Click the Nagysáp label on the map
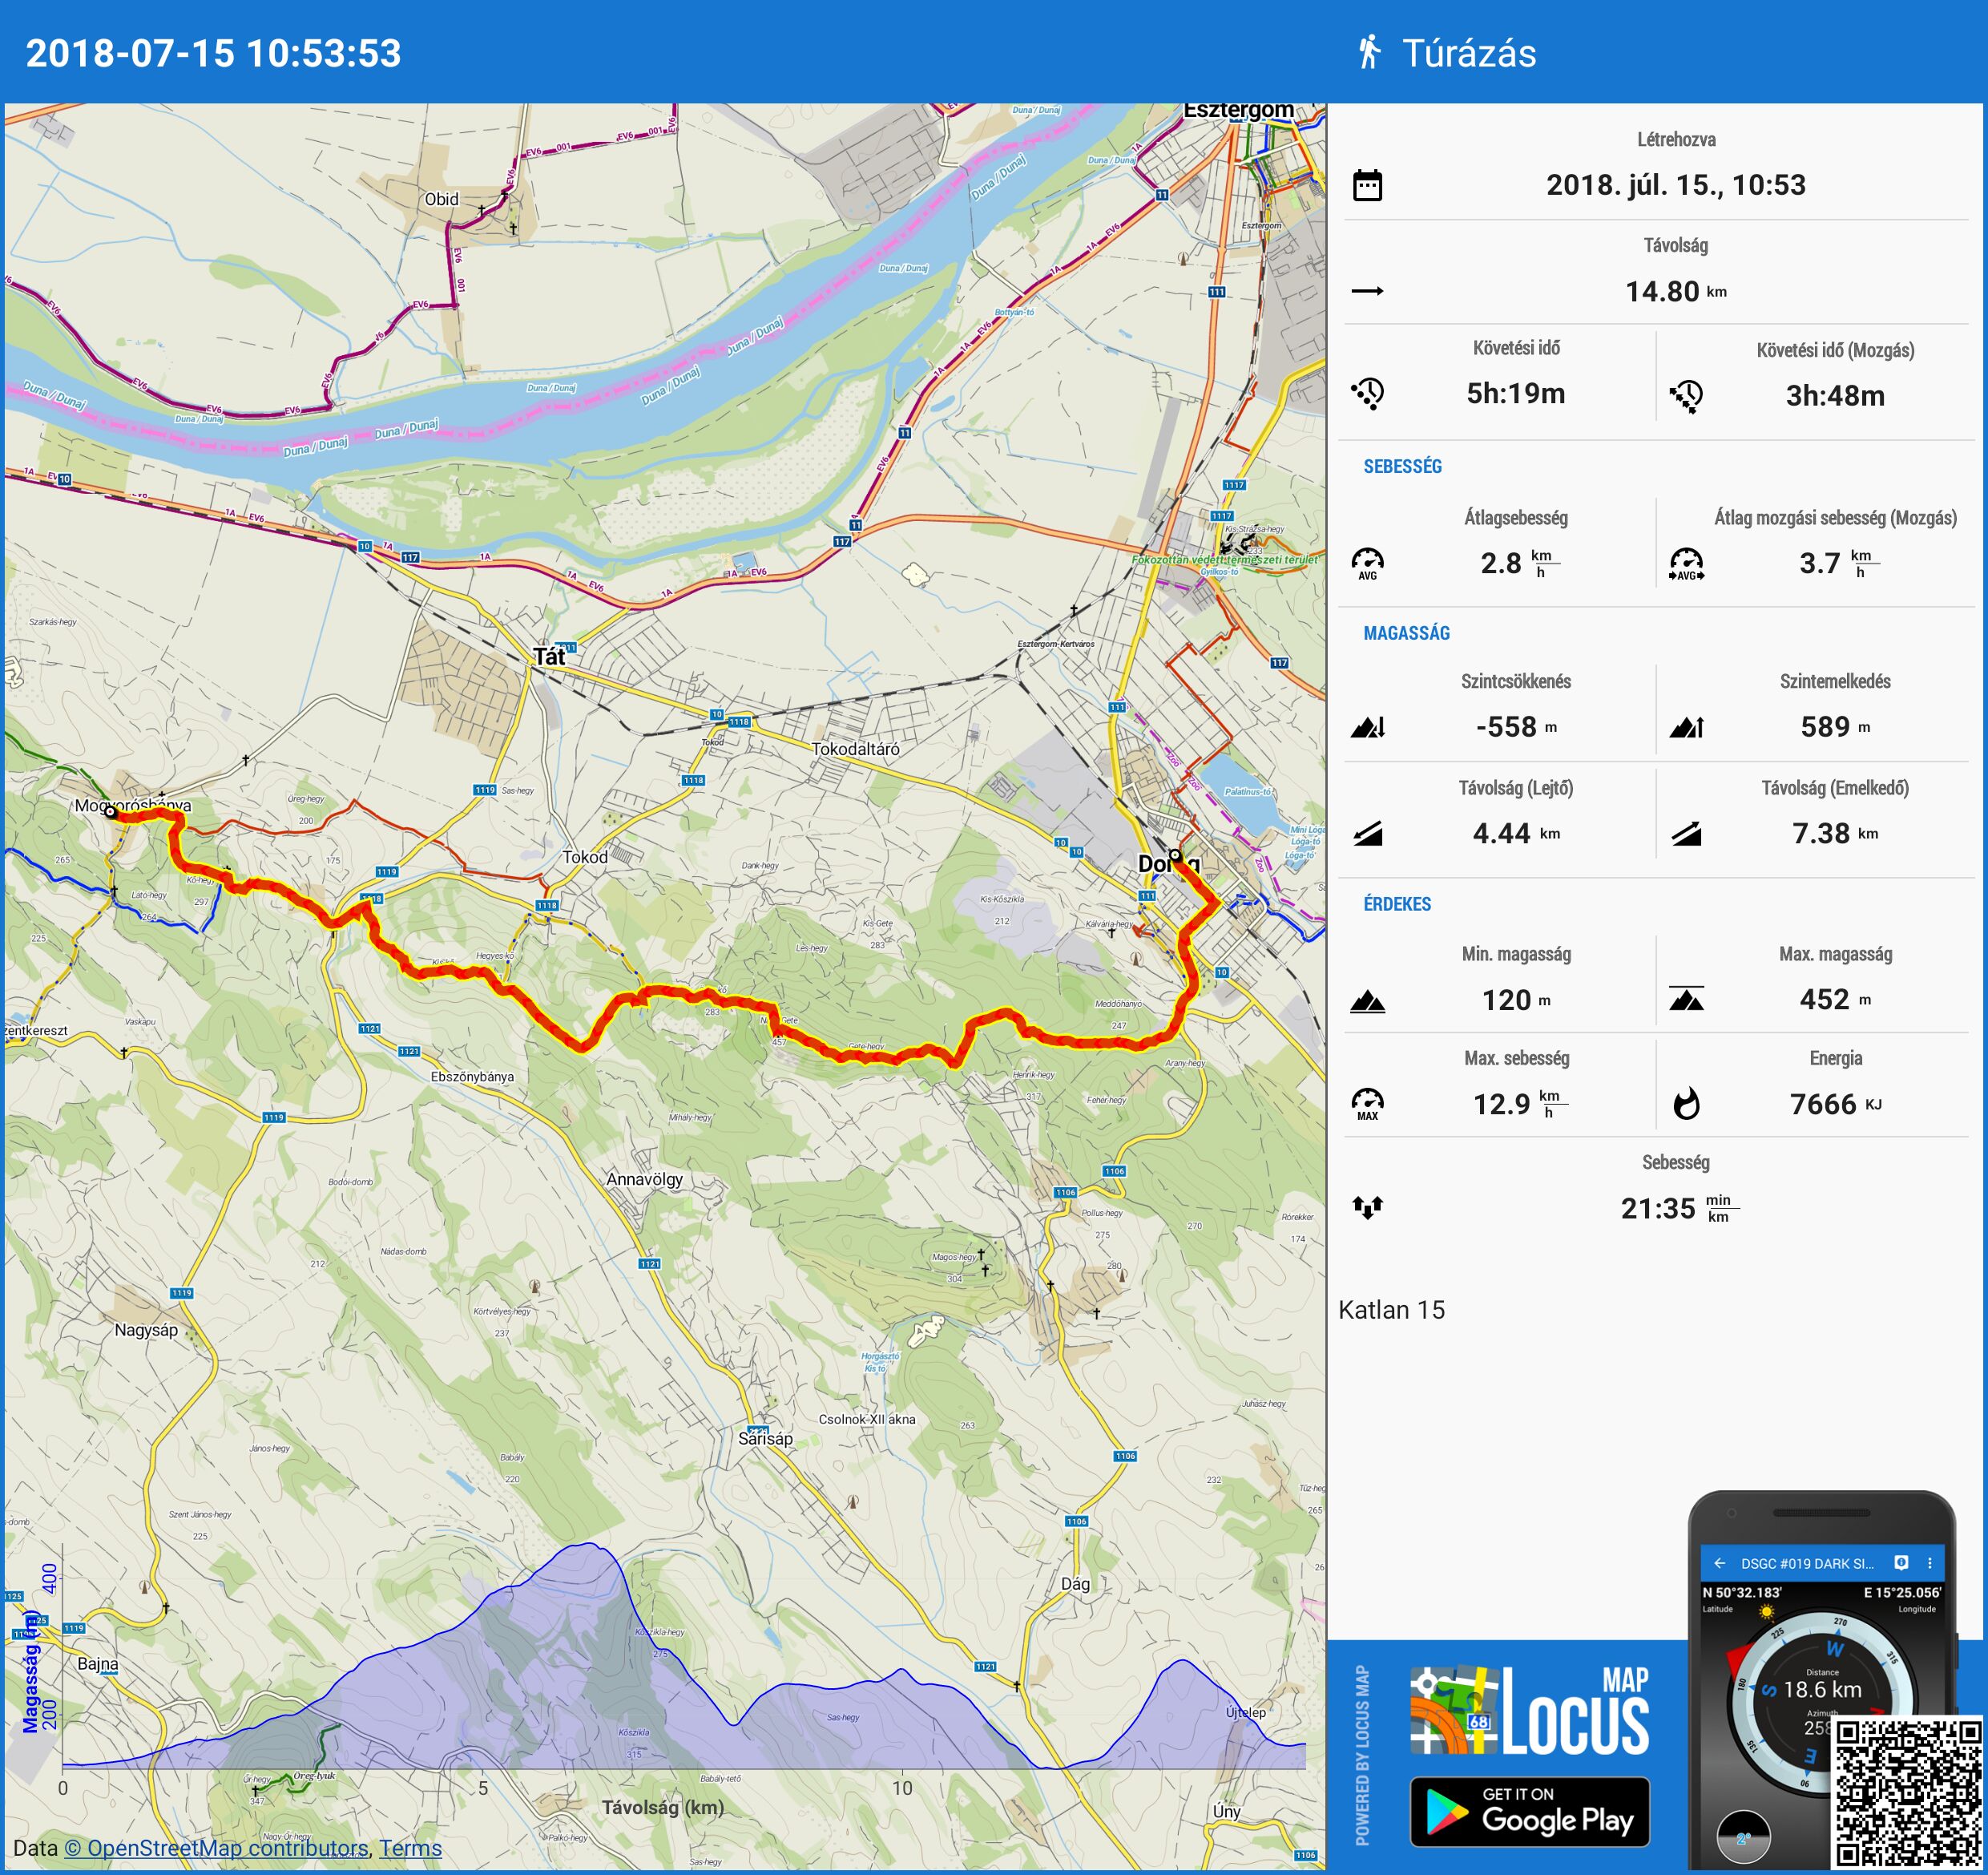 pyautogui.click(x=146, y=1331)
